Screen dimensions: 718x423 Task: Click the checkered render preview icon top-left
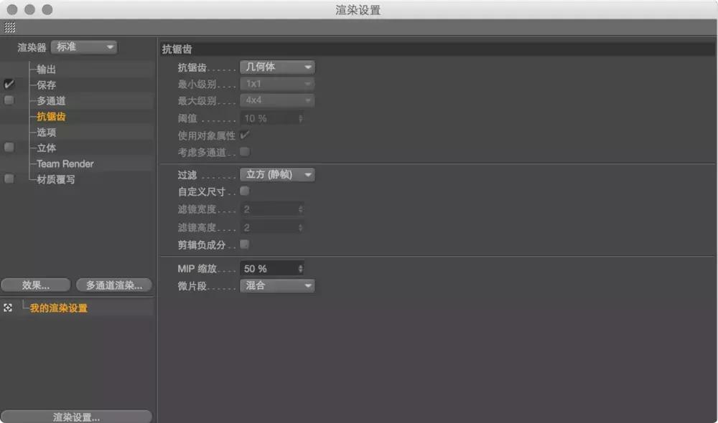tap(11, 29)
